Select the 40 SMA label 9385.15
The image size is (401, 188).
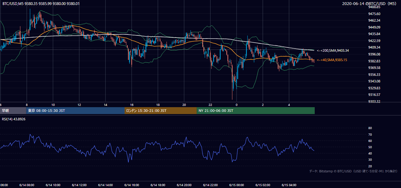332,60
